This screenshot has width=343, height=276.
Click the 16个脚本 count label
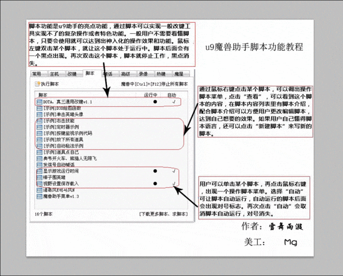point(43,214)
